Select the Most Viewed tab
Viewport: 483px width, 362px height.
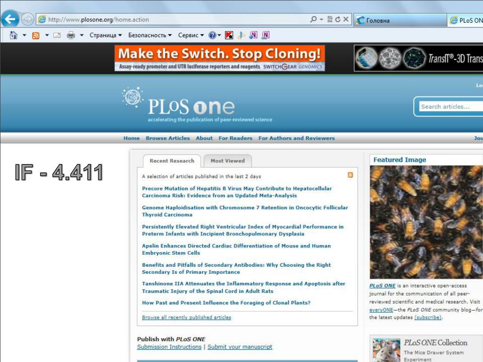click(x=228, y=161)
